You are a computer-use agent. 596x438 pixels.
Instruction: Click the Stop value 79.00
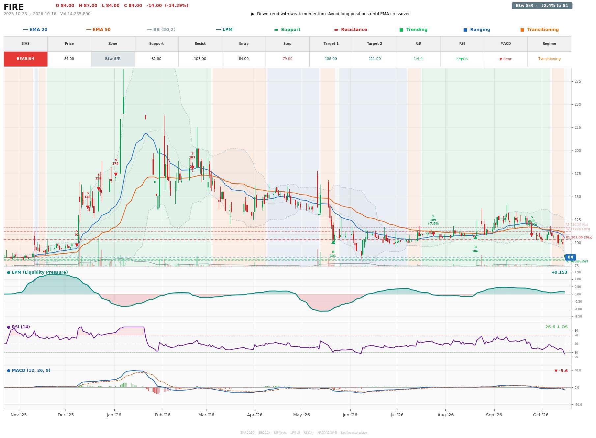[x=287, y=59]
